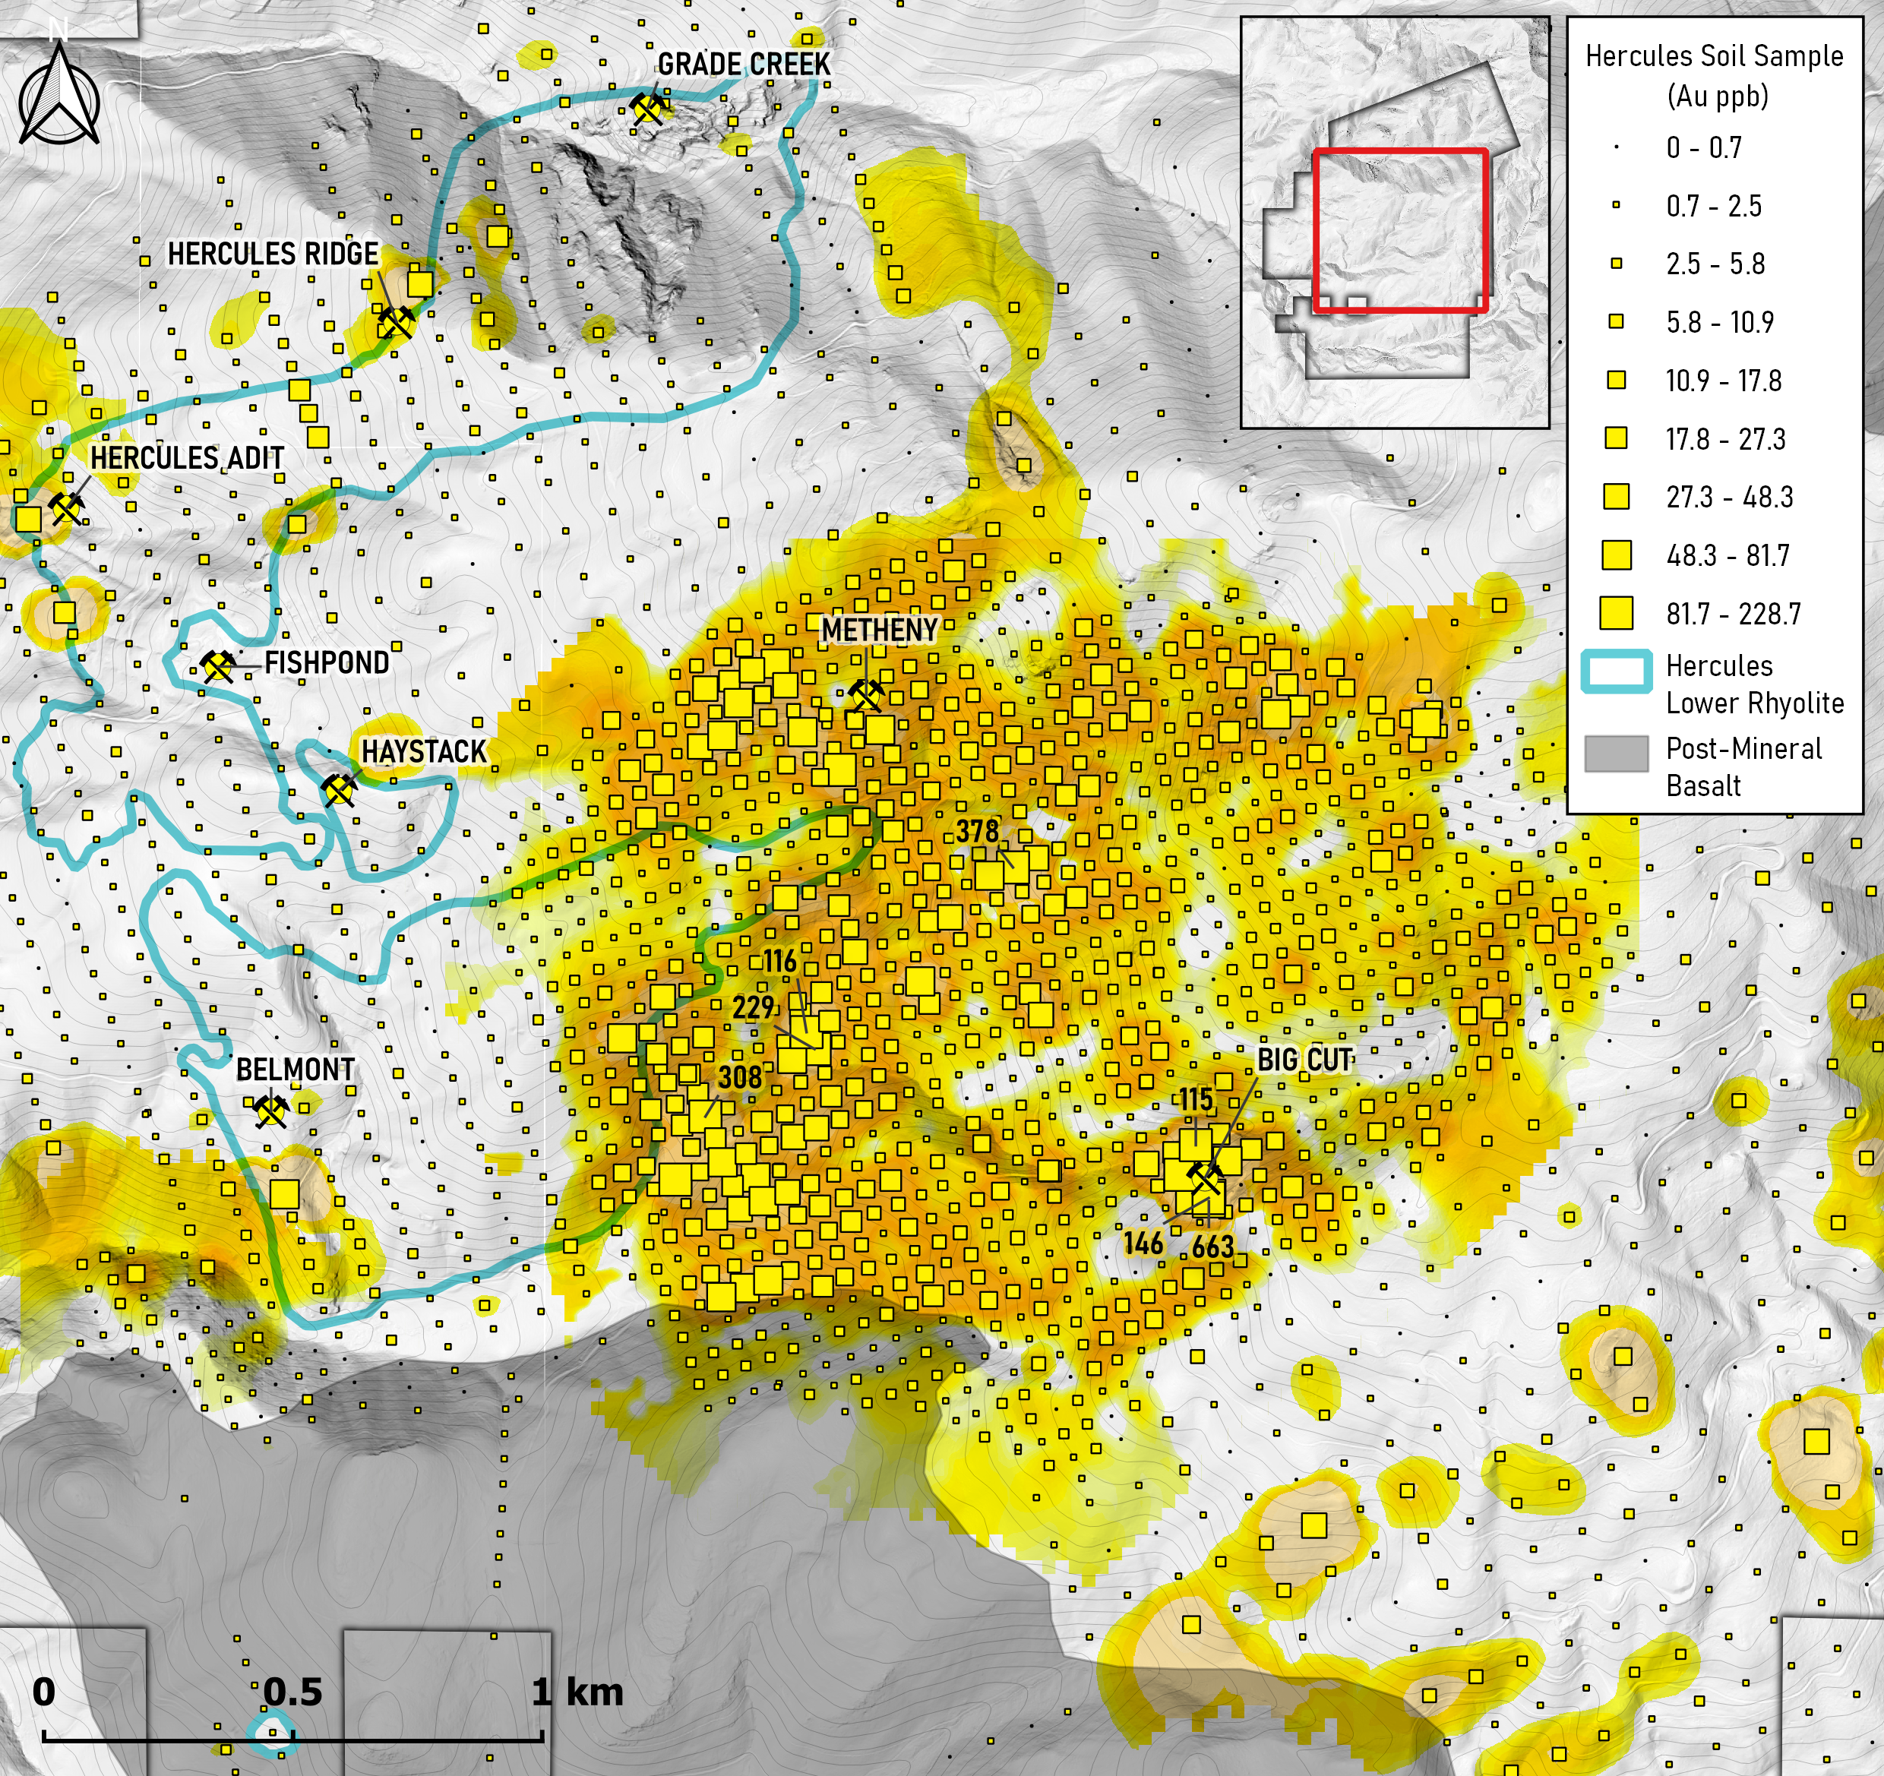Screen dimensions: 1884x1776
Task: Click the 81.7 - 228.7 legend square symbol
Action: [x=1616, y=613]
